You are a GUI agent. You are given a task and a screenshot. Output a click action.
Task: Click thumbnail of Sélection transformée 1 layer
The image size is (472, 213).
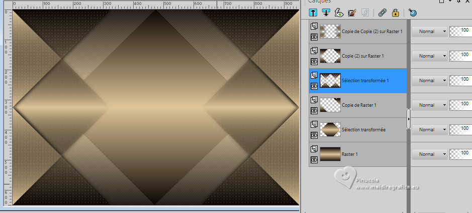[330, 80]
